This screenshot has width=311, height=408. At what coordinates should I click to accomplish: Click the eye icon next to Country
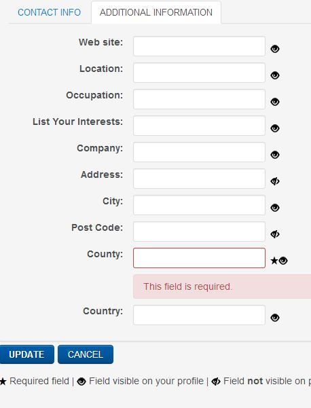click(275, 318)
